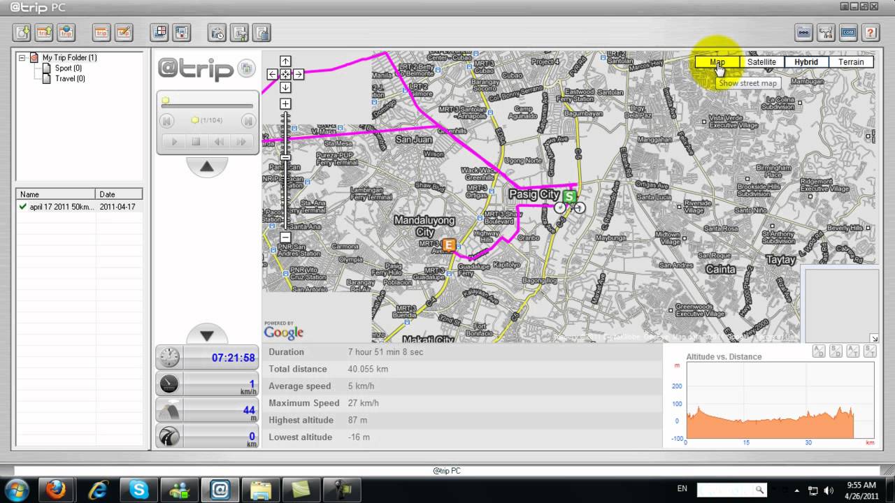Switch to Map street view
The image size is (895, 503).
[x=717, y=62]
